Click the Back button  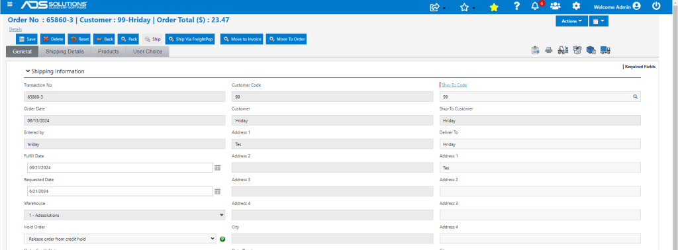104,39
